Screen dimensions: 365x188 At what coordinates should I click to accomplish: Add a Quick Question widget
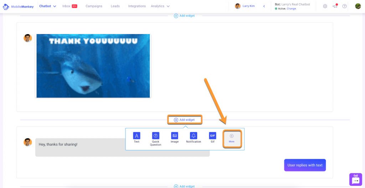pyautogui.click(x=155, y=136)
